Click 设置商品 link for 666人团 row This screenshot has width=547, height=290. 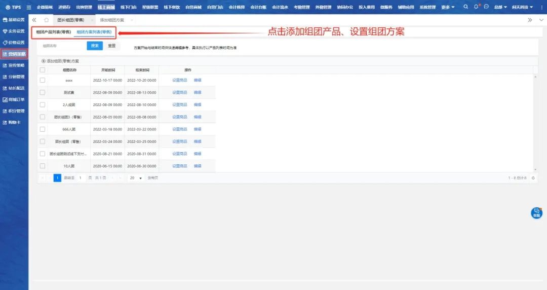pyautogui.click(x=179, y=129)
